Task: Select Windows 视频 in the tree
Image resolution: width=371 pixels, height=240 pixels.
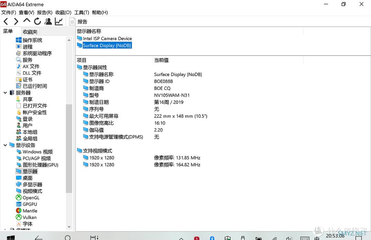Action: pos(34,152)
